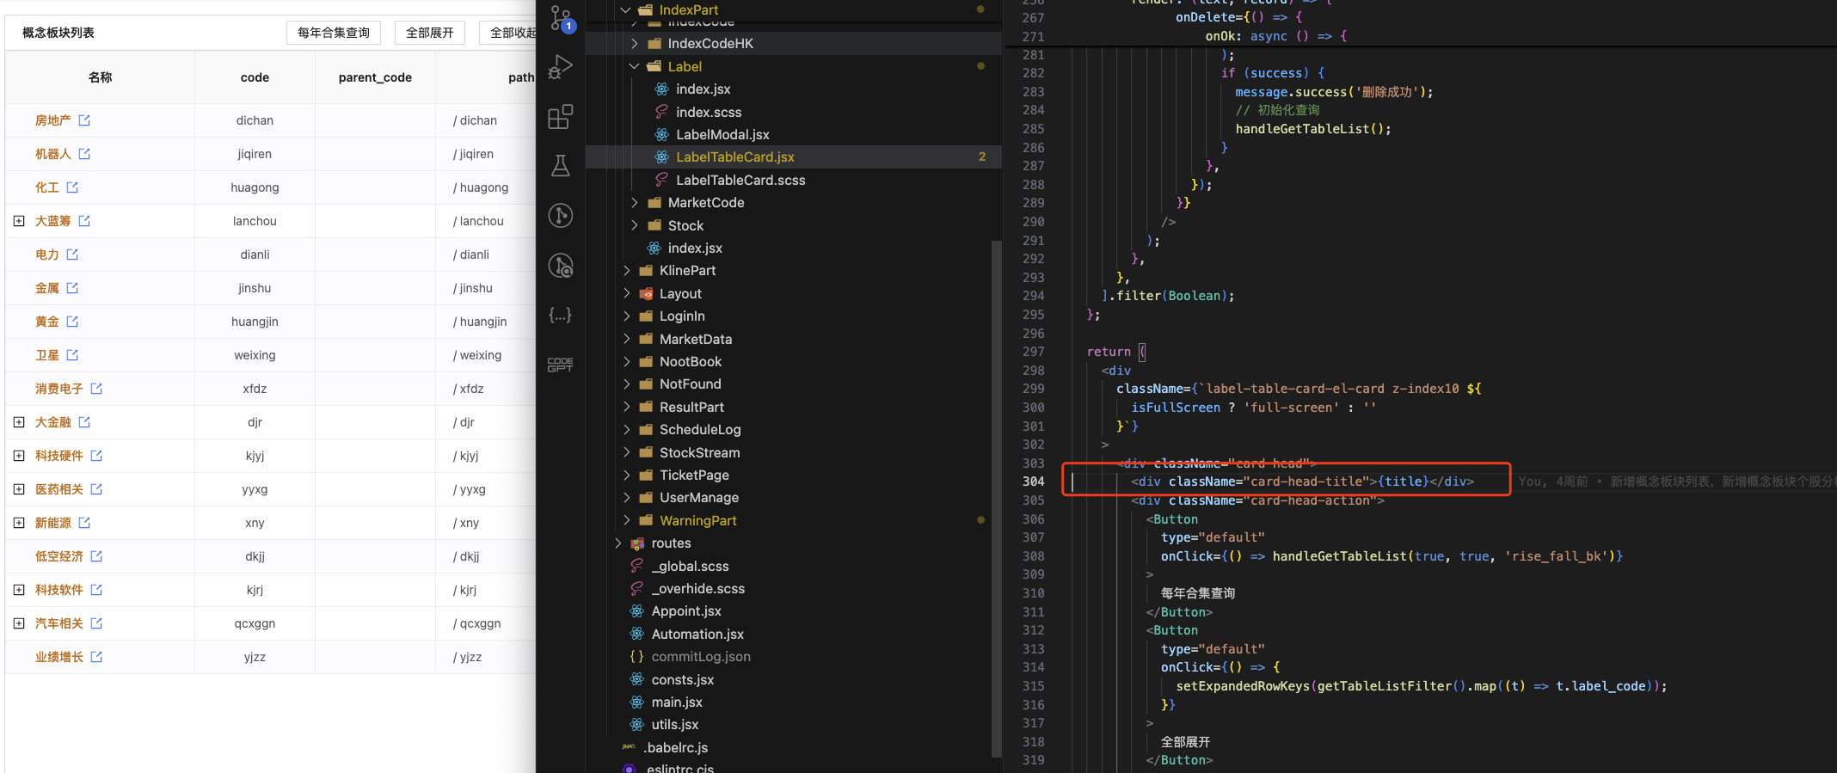Click the 每年合集查询 button
Screen dimensions: 1837x773
coord(334,33)
